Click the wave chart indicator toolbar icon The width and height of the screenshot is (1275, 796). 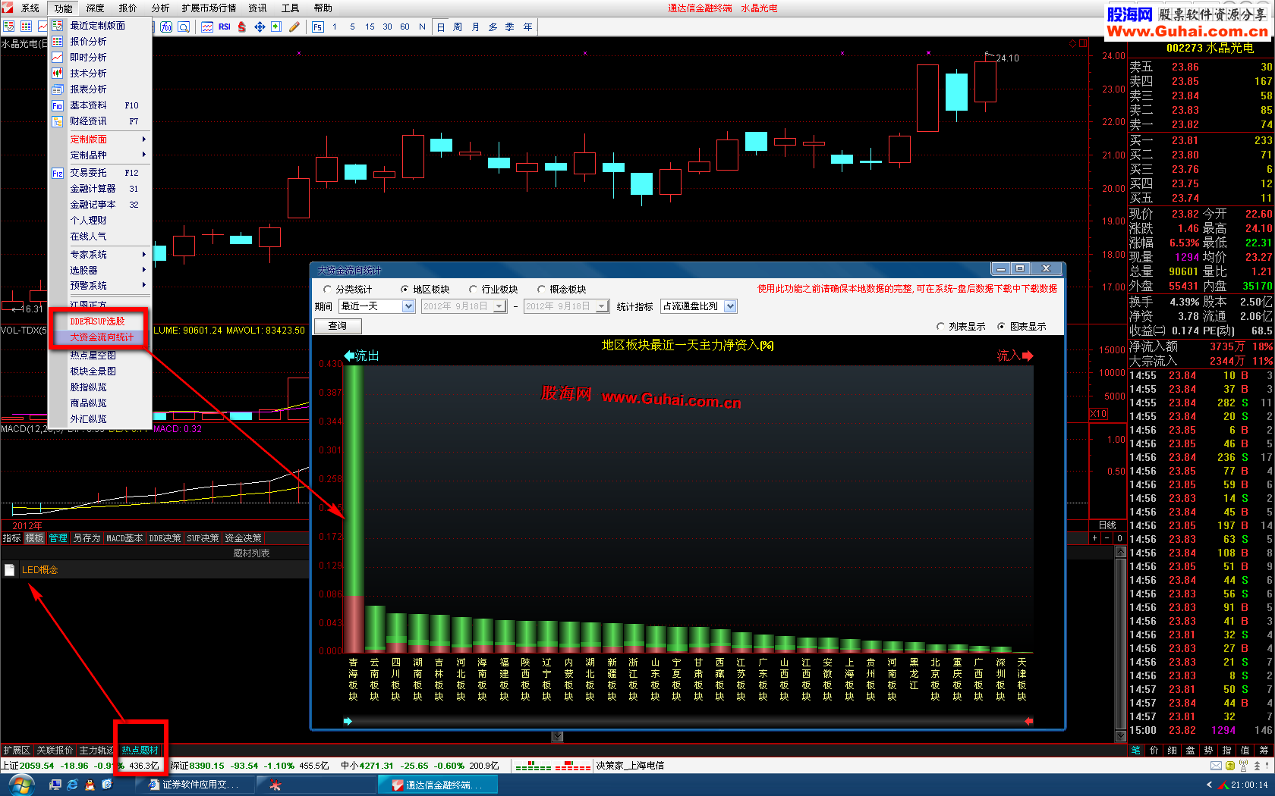207,27
